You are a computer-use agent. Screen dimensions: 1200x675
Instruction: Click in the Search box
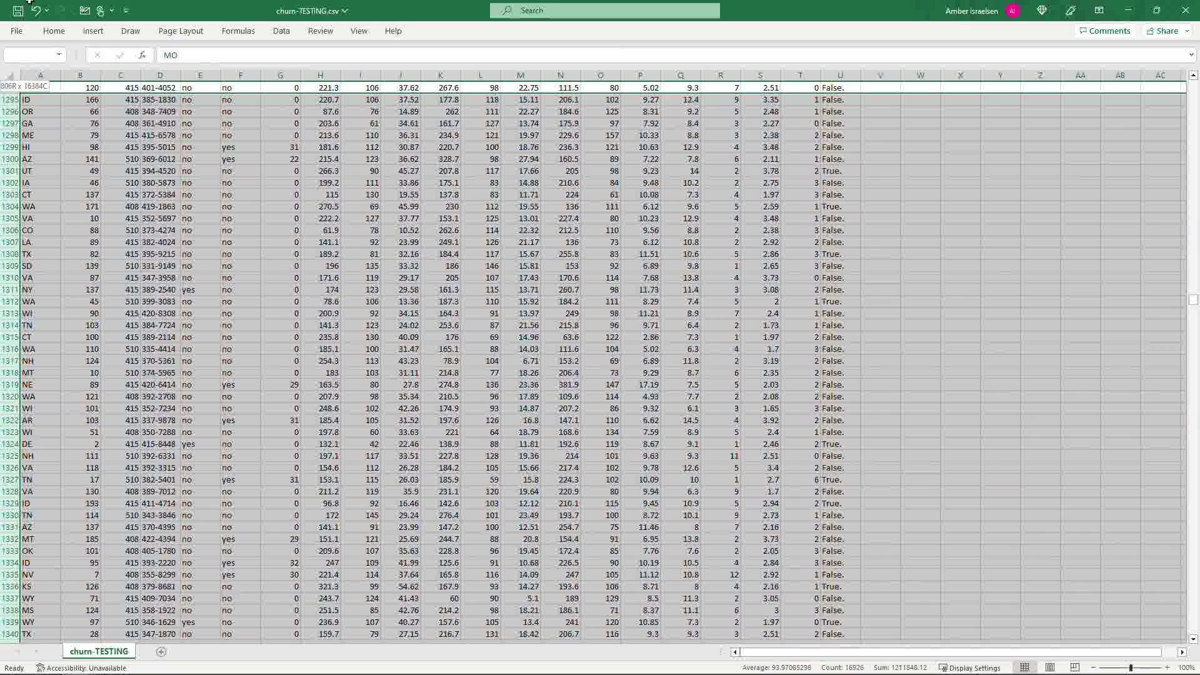click(605, 11)
